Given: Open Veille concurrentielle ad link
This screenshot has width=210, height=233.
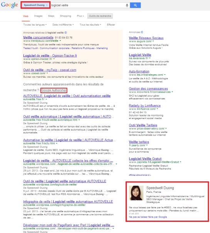Looking at the screenshot, I should 38,37.
